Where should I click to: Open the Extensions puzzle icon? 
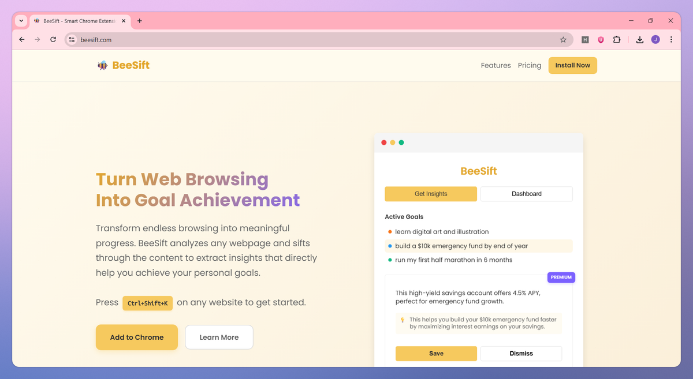617,40
